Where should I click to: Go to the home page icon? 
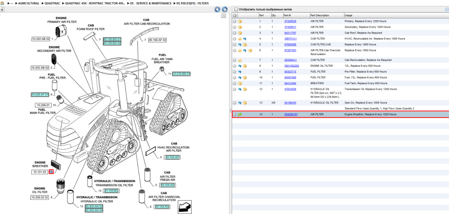pos(3,3)
